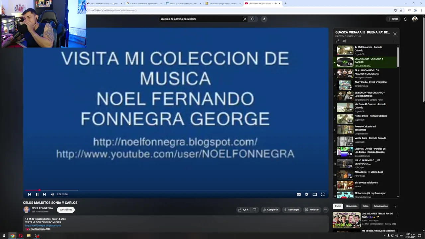Open playlist options three-dot menu

click(395, 41)
